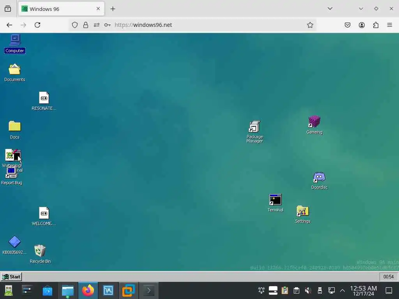Go back in browser history
The height and width of the screenshot is (299, 399).
coord(9,25)
